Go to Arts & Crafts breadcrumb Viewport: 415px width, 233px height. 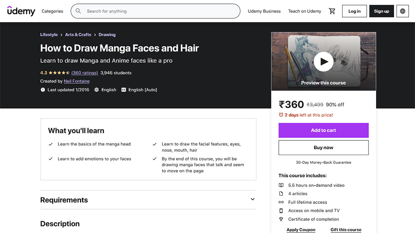78,35
